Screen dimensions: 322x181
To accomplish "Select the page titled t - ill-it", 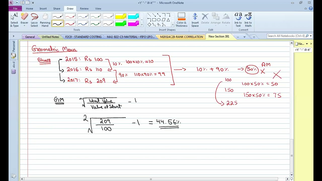I will pyautogui.click(x=303, y=50).
